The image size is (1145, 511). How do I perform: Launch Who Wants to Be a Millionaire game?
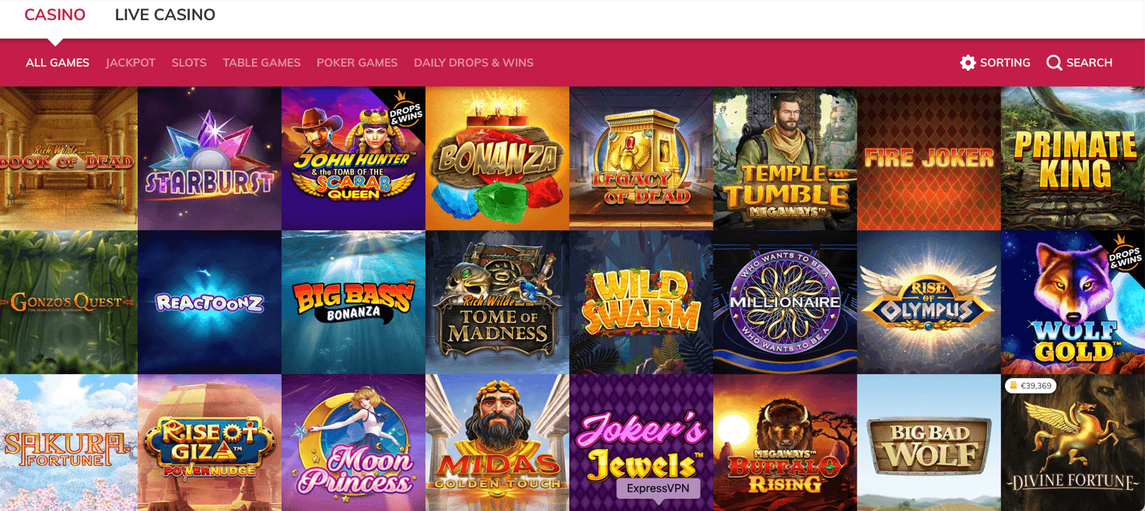pos(786,303)
